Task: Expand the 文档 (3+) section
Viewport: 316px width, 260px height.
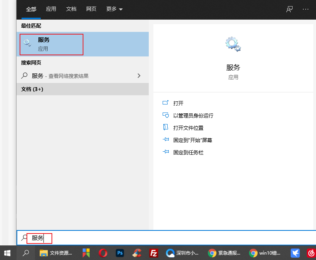Action: point(32,89)
